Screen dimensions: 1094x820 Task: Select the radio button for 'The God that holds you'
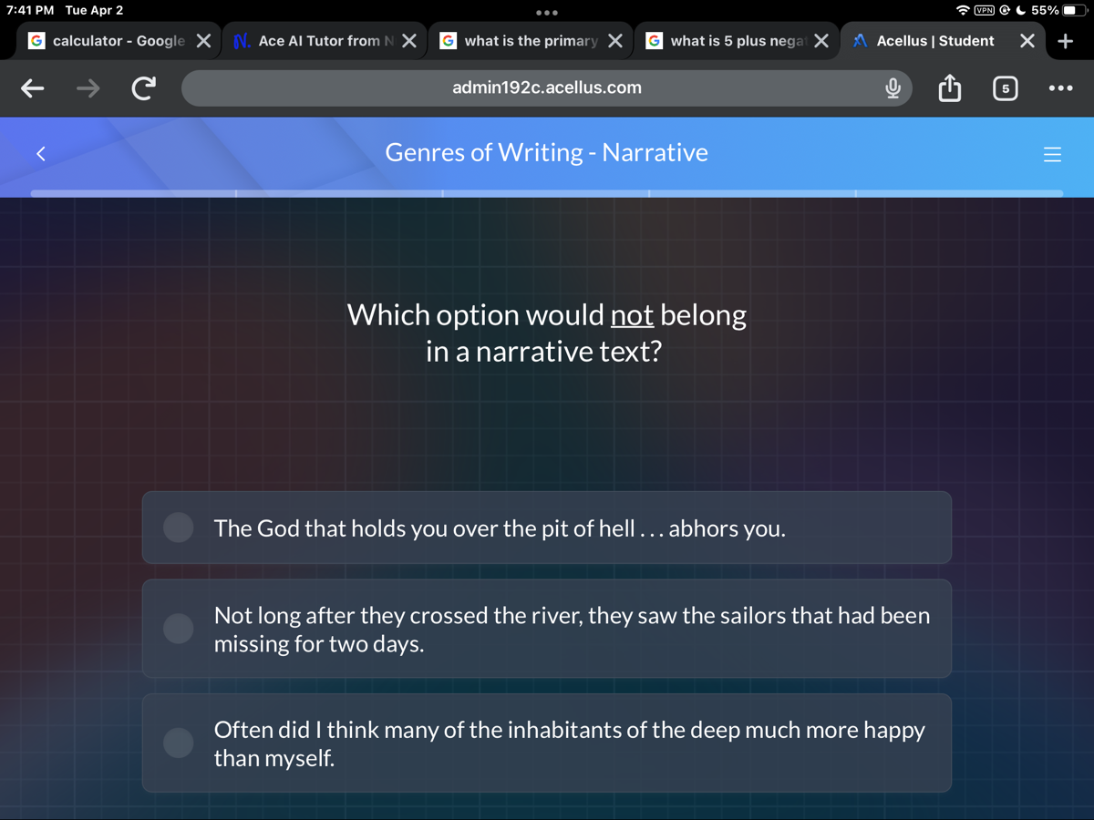coord(179,528)
